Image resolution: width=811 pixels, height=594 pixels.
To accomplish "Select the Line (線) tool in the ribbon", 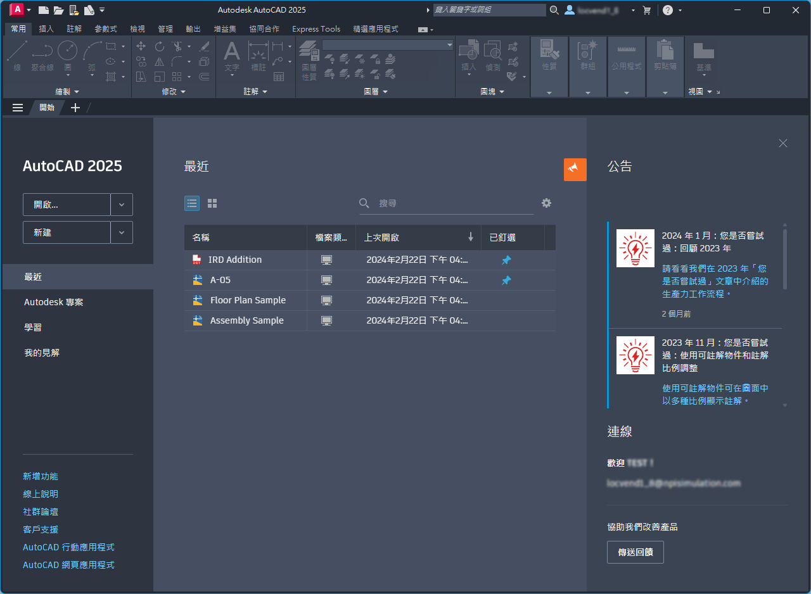I will pyautogui.click(x=17, y=56).
